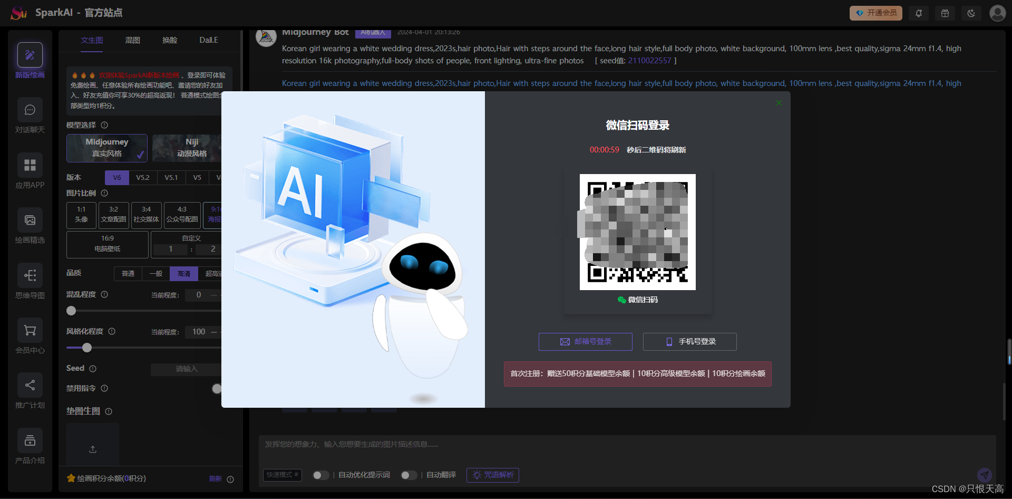This screenshot has width=1012, height=499.
Task: Click 手机号登录 button
Action: [690, 342]
